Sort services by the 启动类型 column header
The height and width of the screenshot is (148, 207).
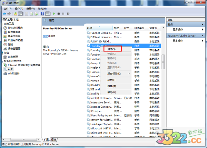(140, 28)
